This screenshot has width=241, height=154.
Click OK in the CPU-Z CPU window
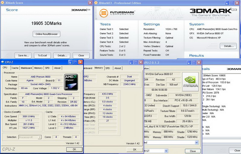tap(74, 149)
